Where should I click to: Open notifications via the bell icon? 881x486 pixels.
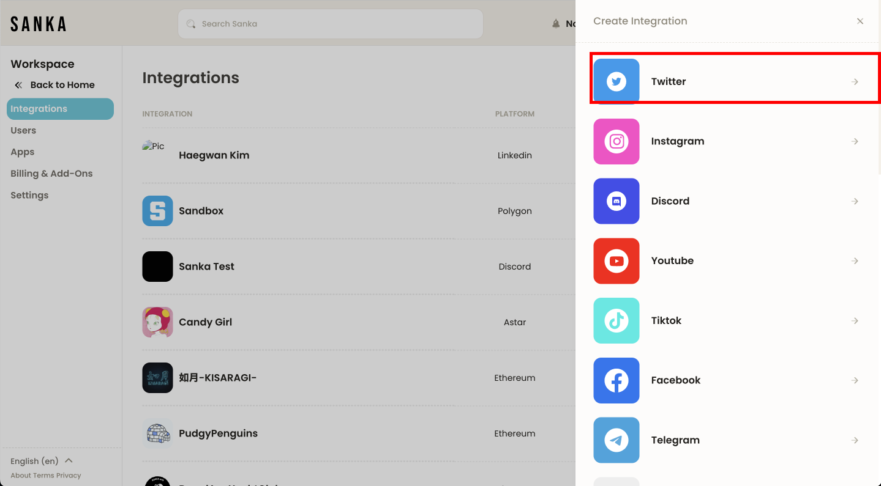[556, 24]
